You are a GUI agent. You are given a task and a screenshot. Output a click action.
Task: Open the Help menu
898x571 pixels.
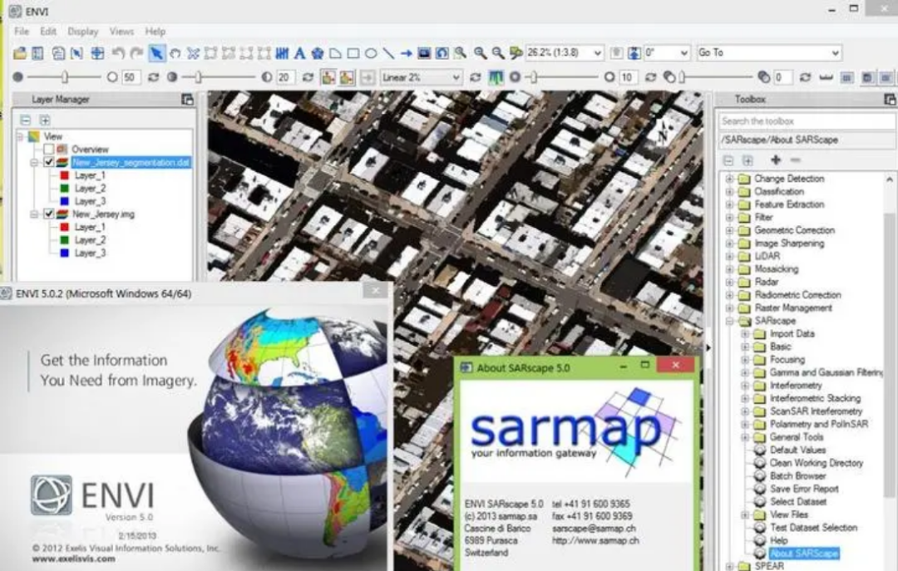[155, 31]
